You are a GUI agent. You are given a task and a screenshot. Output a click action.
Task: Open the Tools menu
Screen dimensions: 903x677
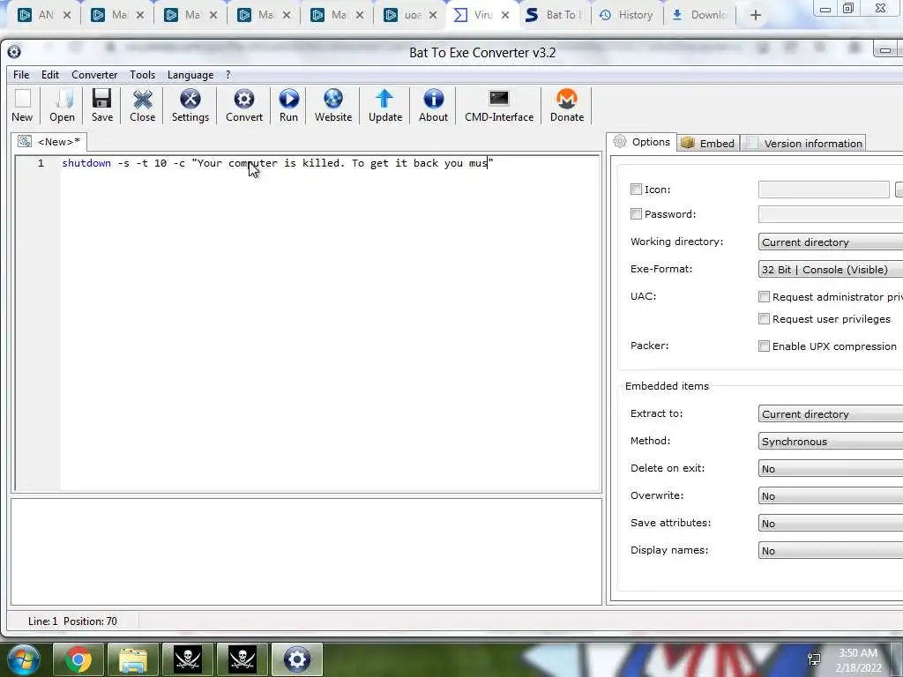pyautogui.click(x=142, y=75)
